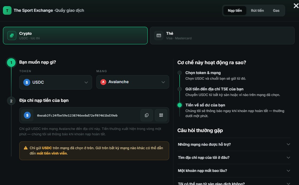Open the Gas tab
Image resolution: width=299 pixels, height=185 pixels.
[x=276, y=10]
